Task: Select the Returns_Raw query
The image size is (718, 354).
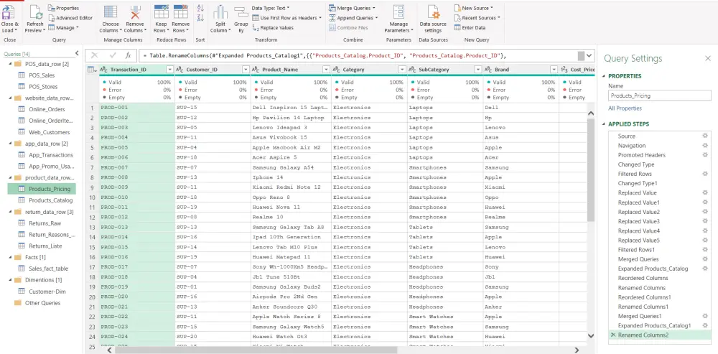Action: (x=45, y=223)
